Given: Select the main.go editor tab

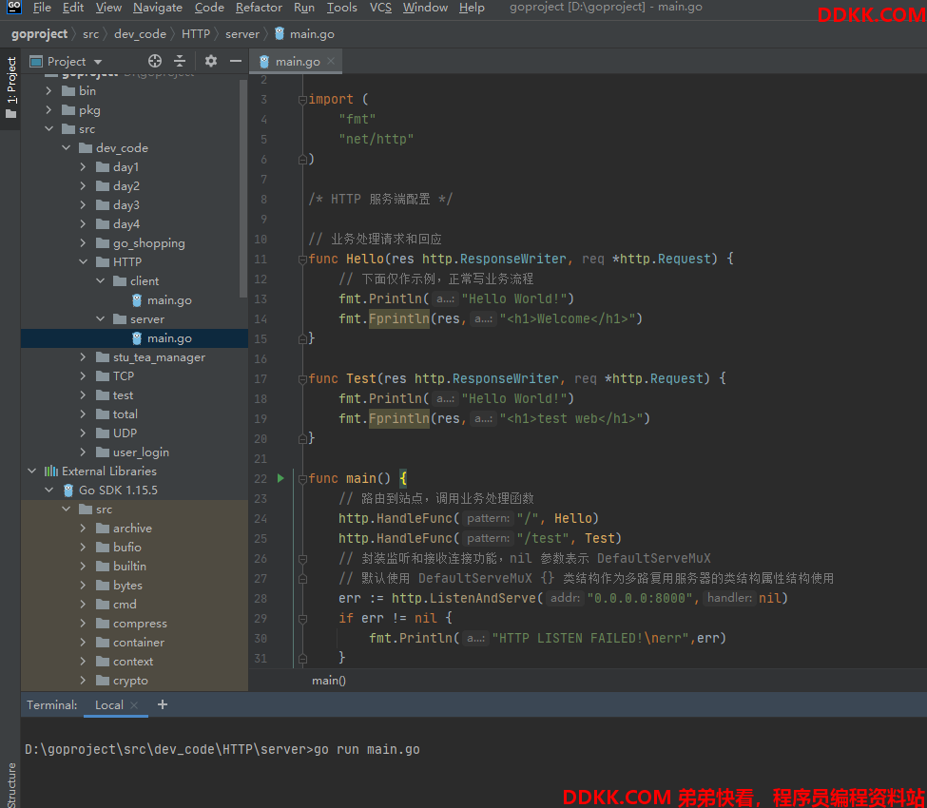Looking at the screenshot, I should tap(297, 62).
